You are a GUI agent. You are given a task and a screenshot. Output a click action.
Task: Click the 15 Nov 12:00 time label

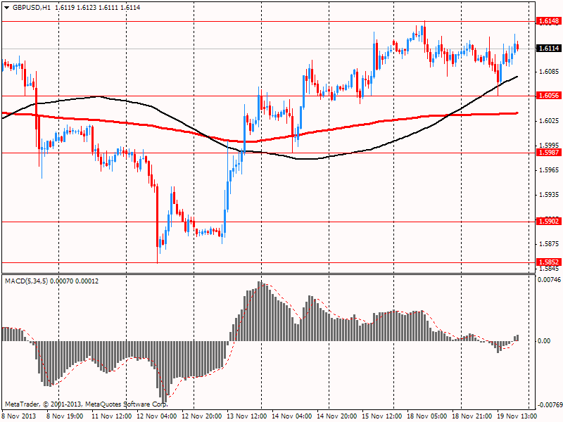coord(382,416)
